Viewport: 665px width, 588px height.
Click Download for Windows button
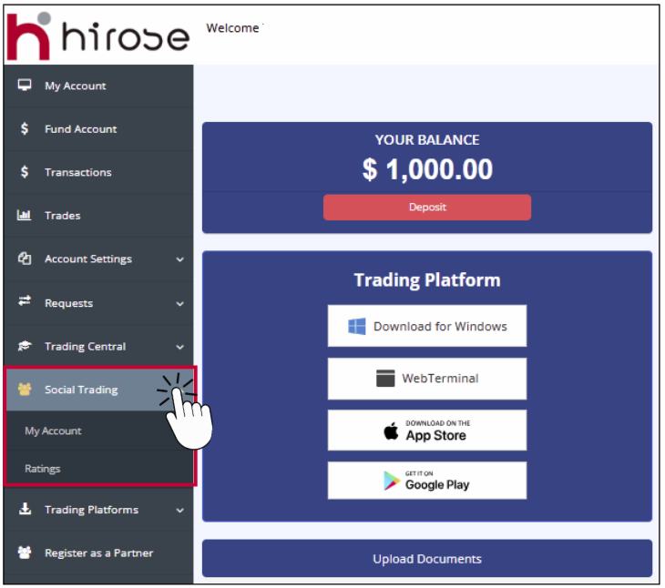pyautogui.click(x=427, y=326)
